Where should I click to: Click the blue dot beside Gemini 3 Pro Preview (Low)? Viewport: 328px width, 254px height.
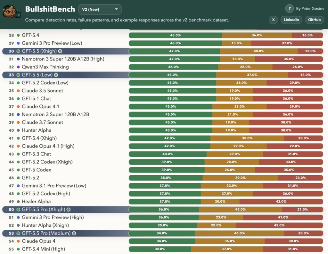[x=18, y=43]
